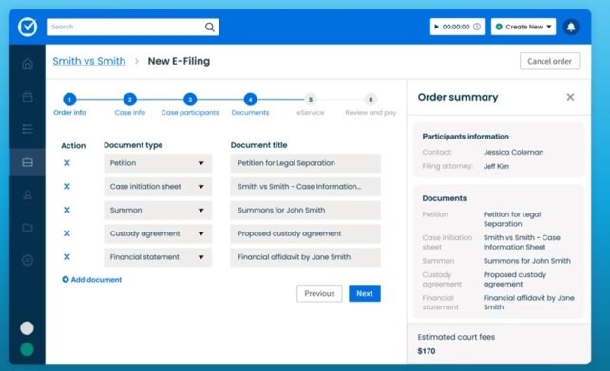Go to step 1 Order info

click(x=69, y=100)
